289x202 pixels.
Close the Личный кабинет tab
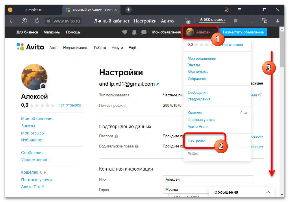pyautogui.click(x=116, y=10)
